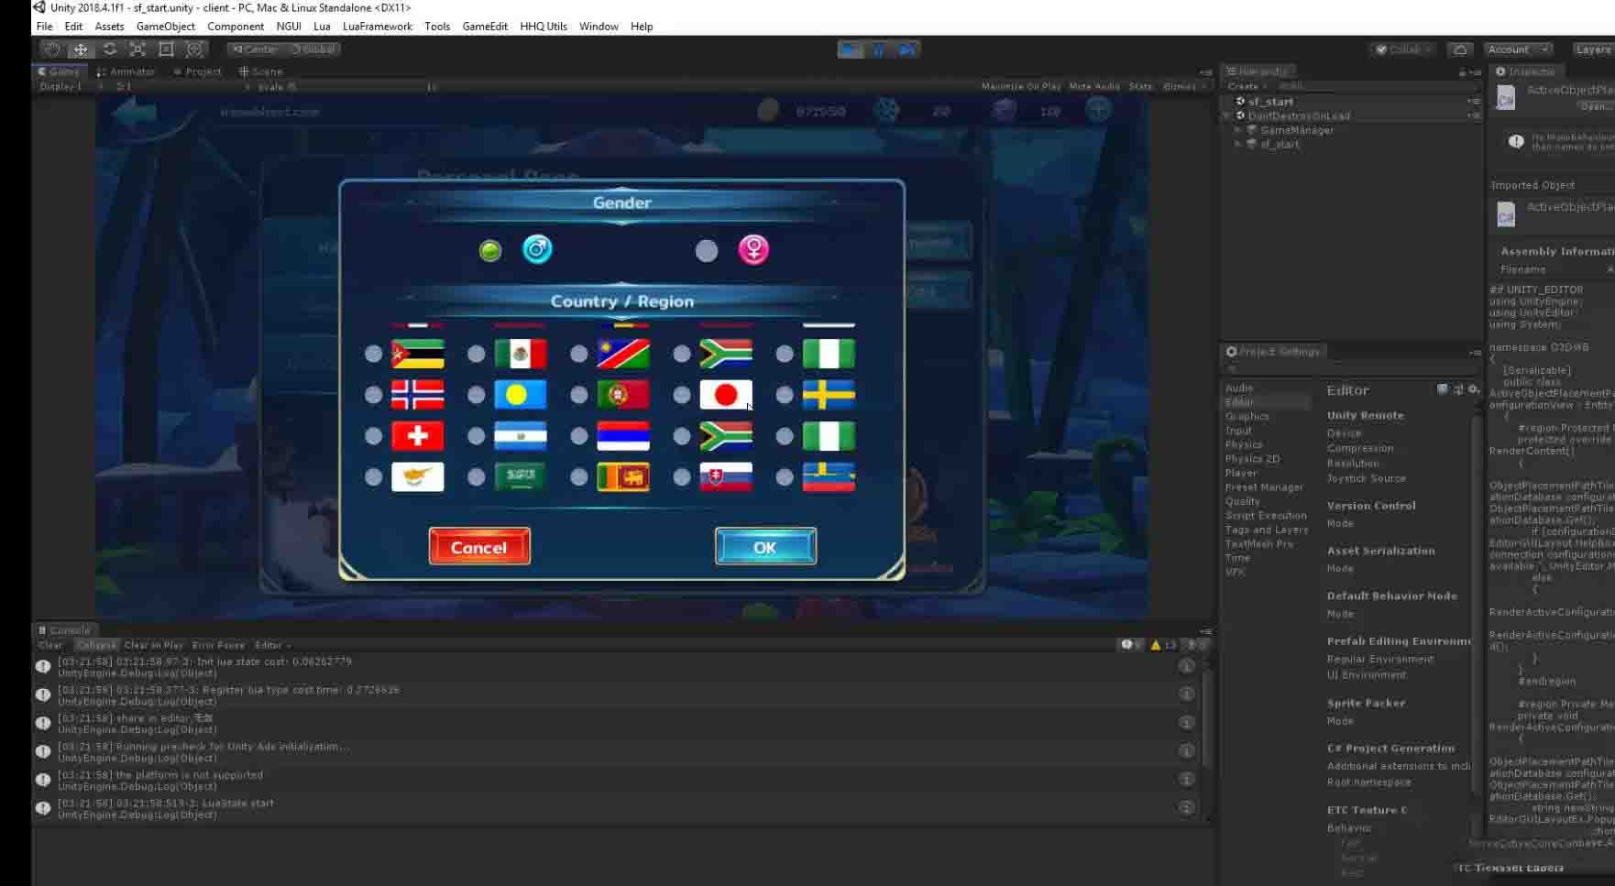1615x886 pixels.
Task: Open the Create dropdown in Hierarchy
Action: (x=1247, y=86)
